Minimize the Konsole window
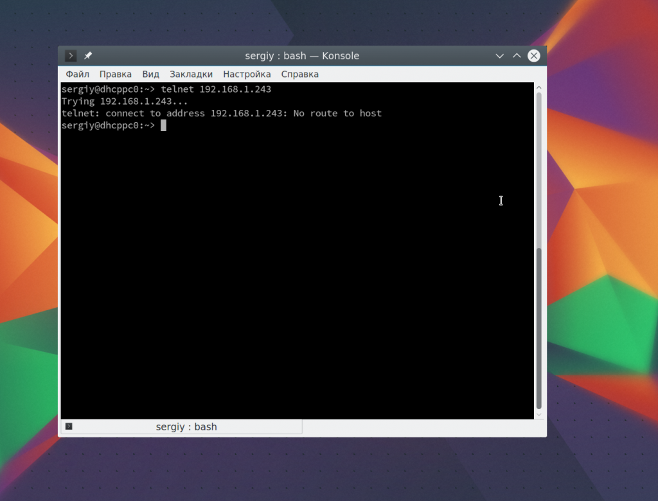Screen dimensions: 658x501 [499, 56]
